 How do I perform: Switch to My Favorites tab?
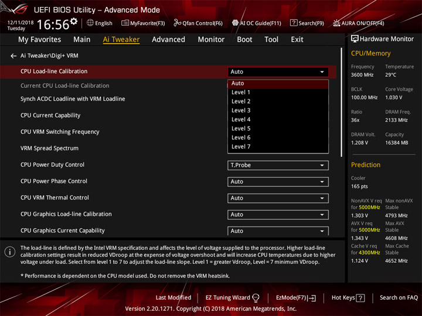pos(40,40)
